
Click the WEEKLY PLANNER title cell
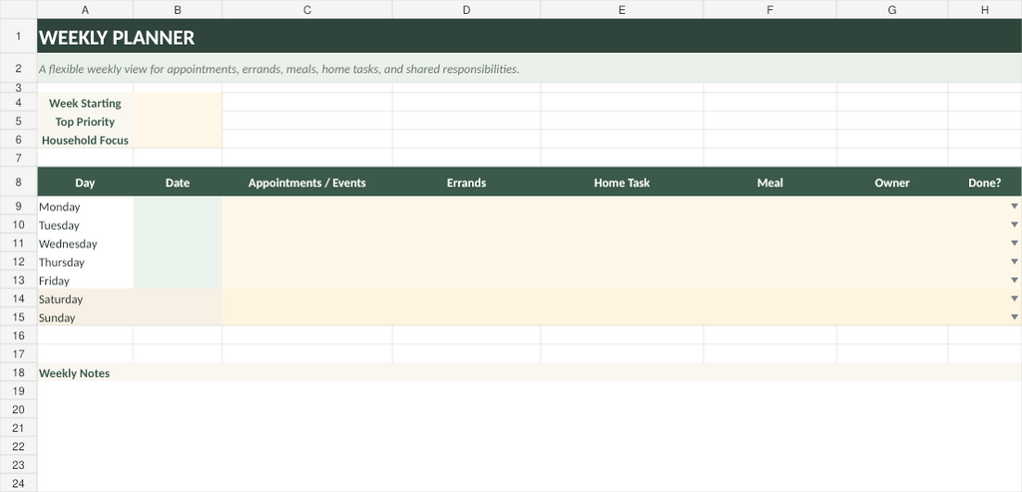[529, 37]
